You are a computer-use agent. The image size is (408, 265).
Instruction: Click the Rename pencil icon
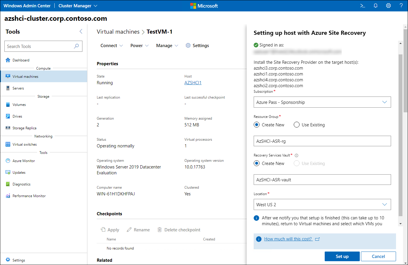[129, 230]
